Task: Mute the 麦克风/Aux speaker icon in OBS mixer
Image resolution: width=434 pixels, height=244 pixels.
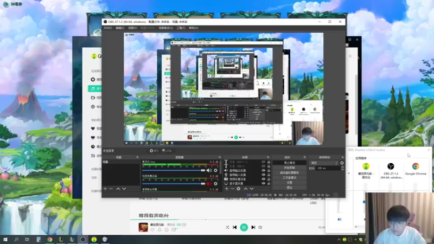Action: (209, 170)
